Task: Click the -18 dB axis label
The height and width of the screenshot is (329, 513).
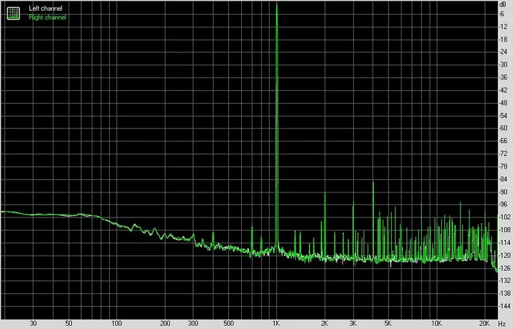Action: click(503, 39)
